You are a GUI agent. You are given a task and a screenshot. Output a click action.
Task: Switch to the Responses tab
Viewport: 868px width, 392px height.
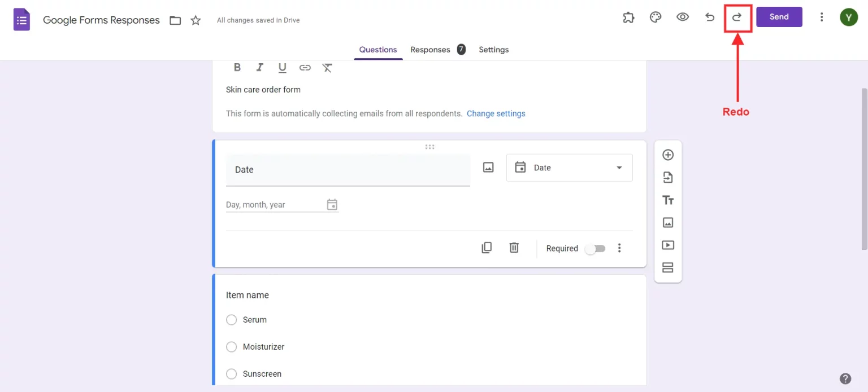431,50
